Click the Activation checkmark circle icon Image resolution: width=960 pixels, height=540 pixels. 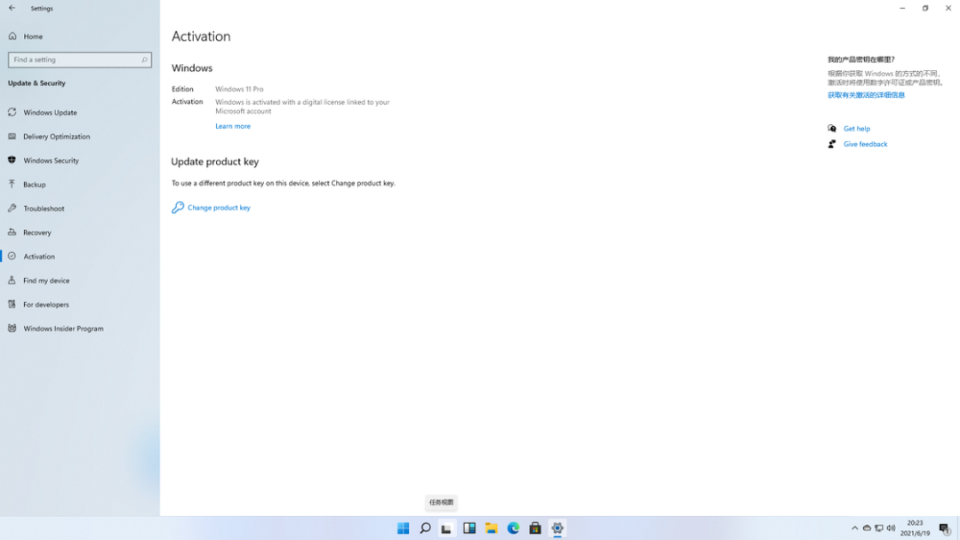coord(12,257)
